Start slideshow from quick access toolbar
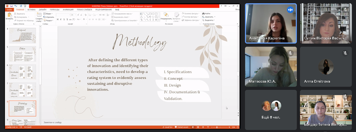 click(x=25, y=6)
